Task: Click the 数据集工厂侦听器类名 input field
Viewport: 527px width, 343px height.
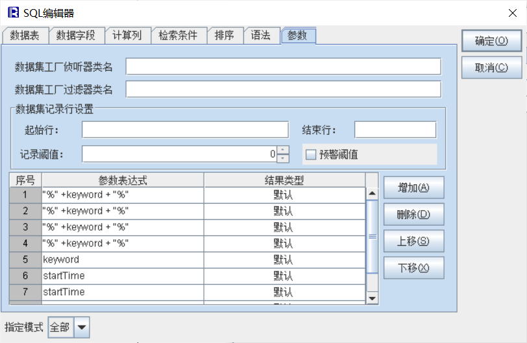Action: (284, 66)
